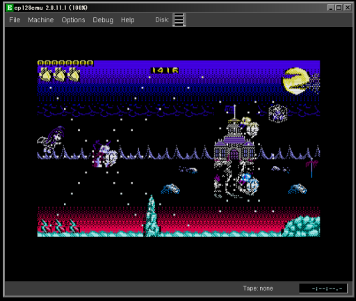This screenshot has height=301, width=356.
Task: Open the File menu
Action: pos(15,20)
